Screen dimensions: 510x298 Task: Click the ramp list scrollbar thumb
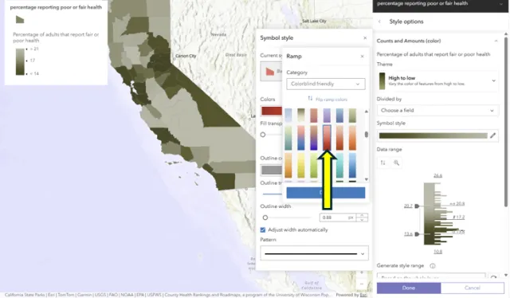(367, 135)
